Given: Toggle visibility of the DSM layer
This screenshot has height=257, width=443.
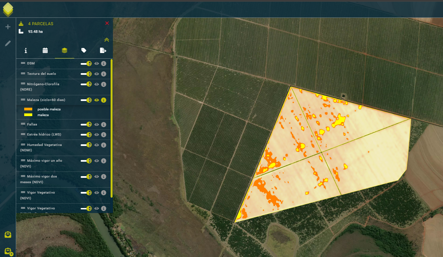Looking at the screenshot, I should 96,63.
